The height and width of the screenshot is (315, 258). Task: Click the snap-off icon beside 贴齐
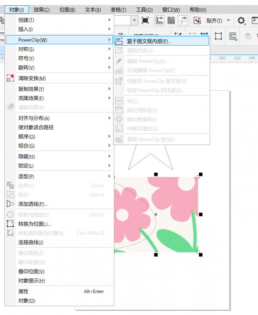click(x=197, y=20)
